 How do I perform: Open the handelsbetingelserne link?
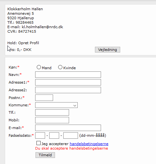[x=89, y=144]
